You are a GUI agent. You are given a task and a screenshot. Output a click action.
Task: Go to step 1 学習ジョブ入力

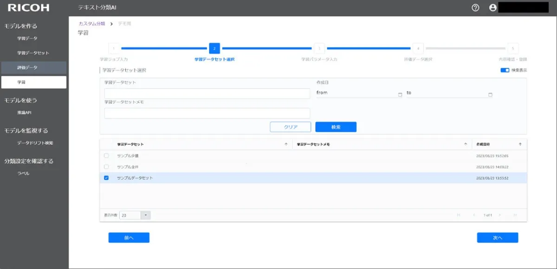coord(114,49)
